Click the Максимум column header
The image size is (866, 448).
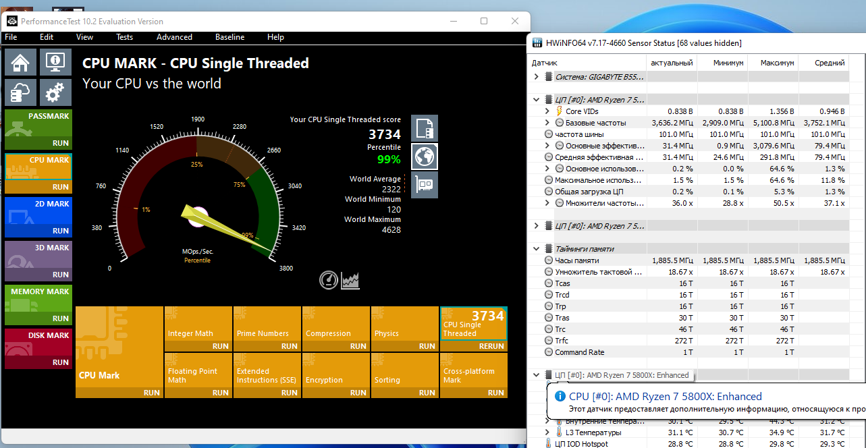pos(773,63)
